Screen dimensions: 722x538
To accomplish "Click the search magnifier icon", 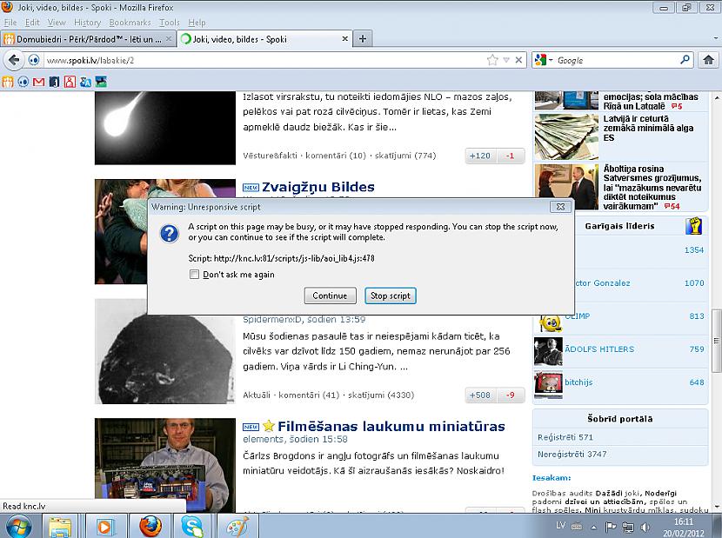I will point(685,59).
